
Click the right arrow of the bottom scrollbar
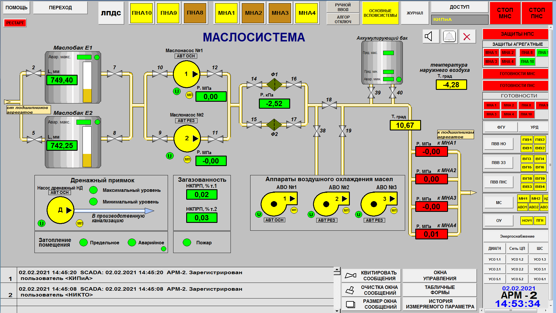[x=546, y=310]
